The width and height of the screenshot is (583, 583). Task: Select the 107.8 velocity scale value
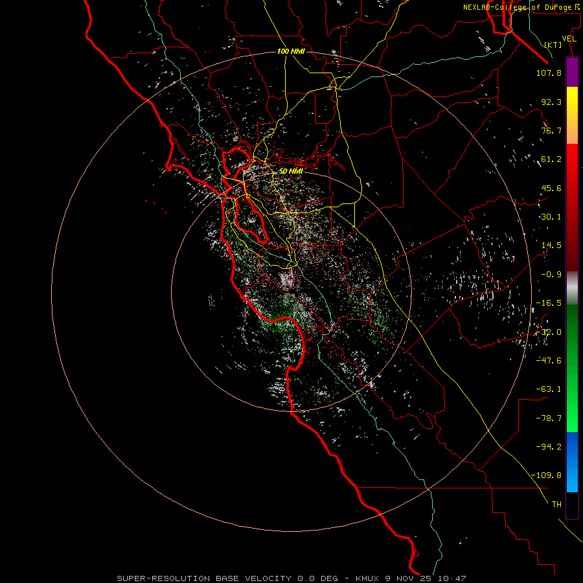(x=549, y=73)
